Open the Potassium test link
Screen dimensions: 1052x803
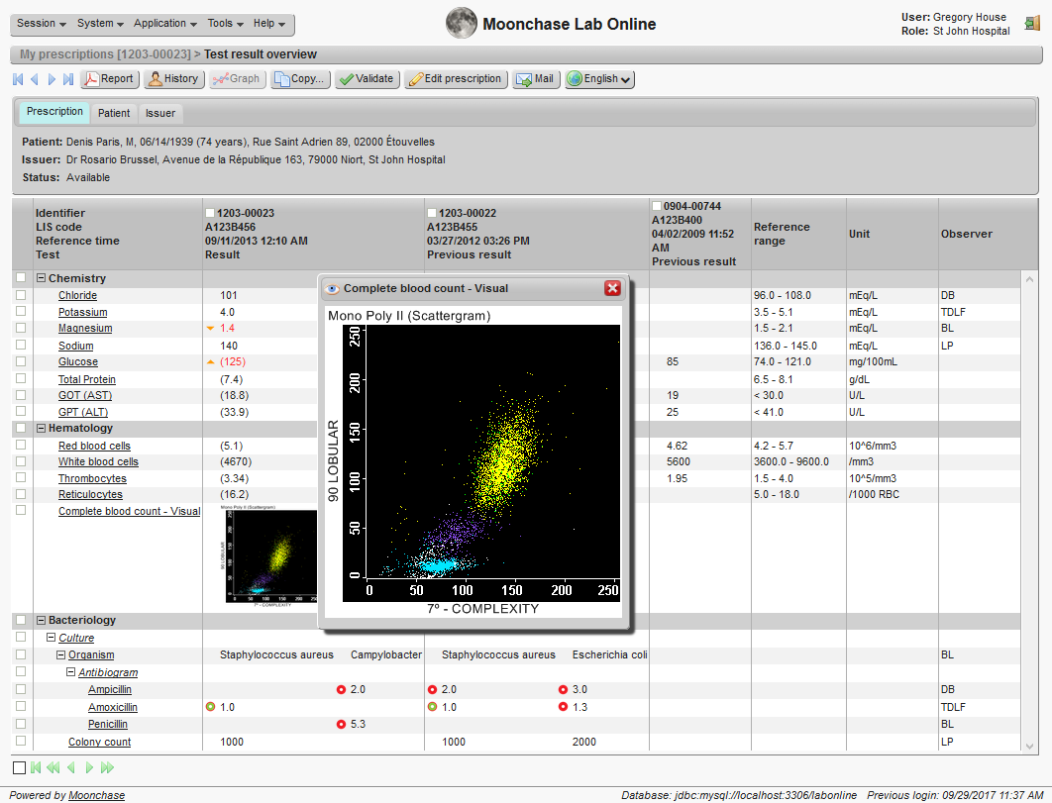(82, 313)
